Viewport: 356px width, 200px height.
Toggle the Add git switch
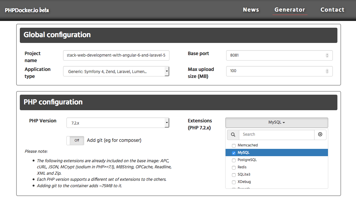point(75,140)
